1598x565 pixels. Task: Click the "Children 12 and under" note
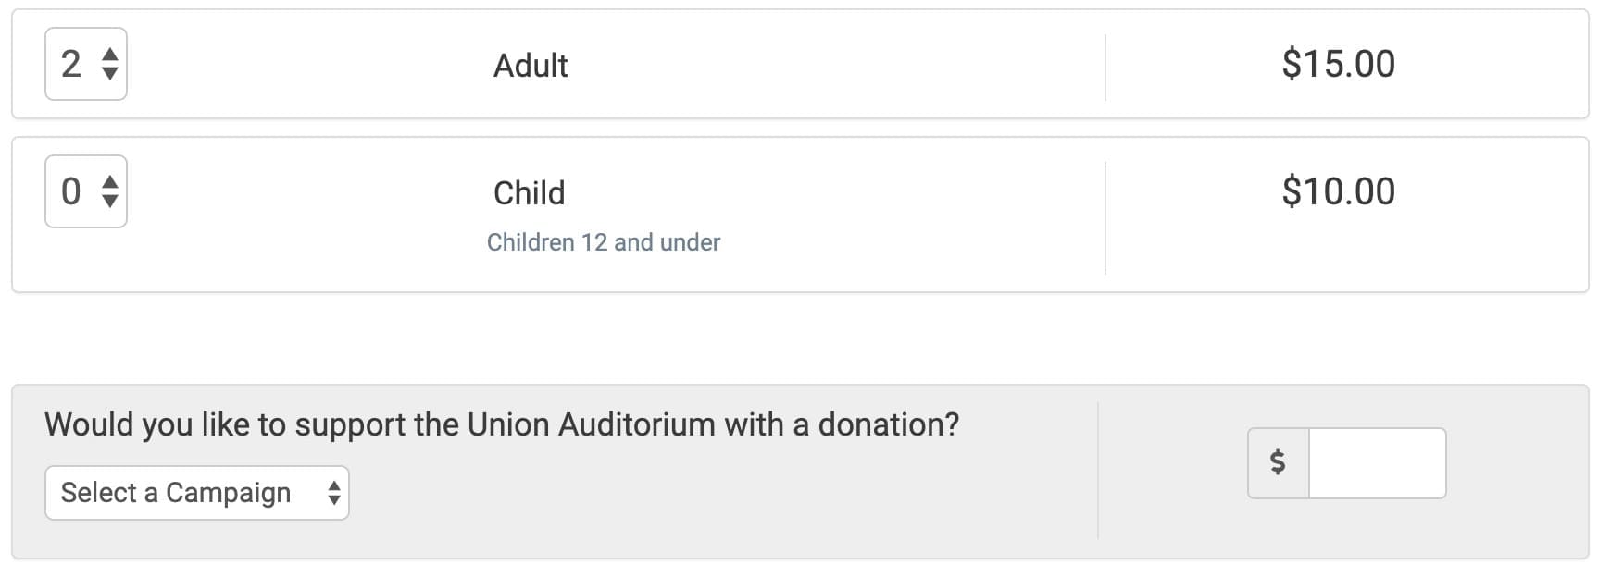603,242
